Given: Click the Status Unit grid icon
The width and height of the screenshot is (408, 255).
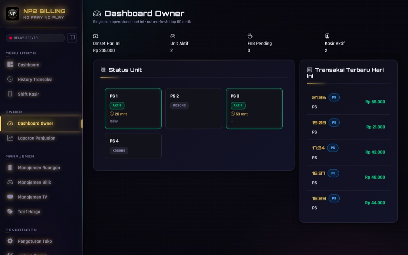Looking at the screenshot, I should tap(103, 70).
